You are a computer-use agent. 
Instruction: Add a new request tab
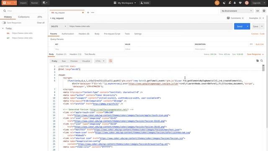tap(88, 13)
